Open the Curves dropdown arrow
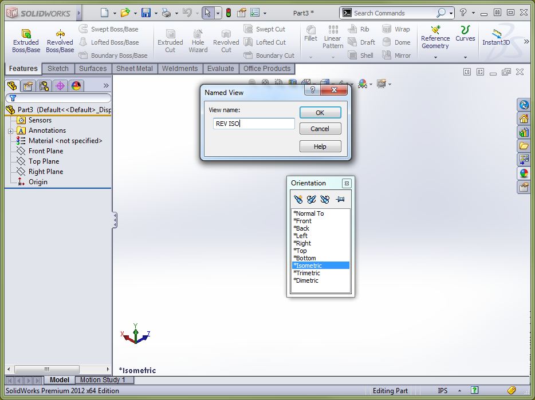The width and height of the screenshot is (535, 400). [465, 57]
